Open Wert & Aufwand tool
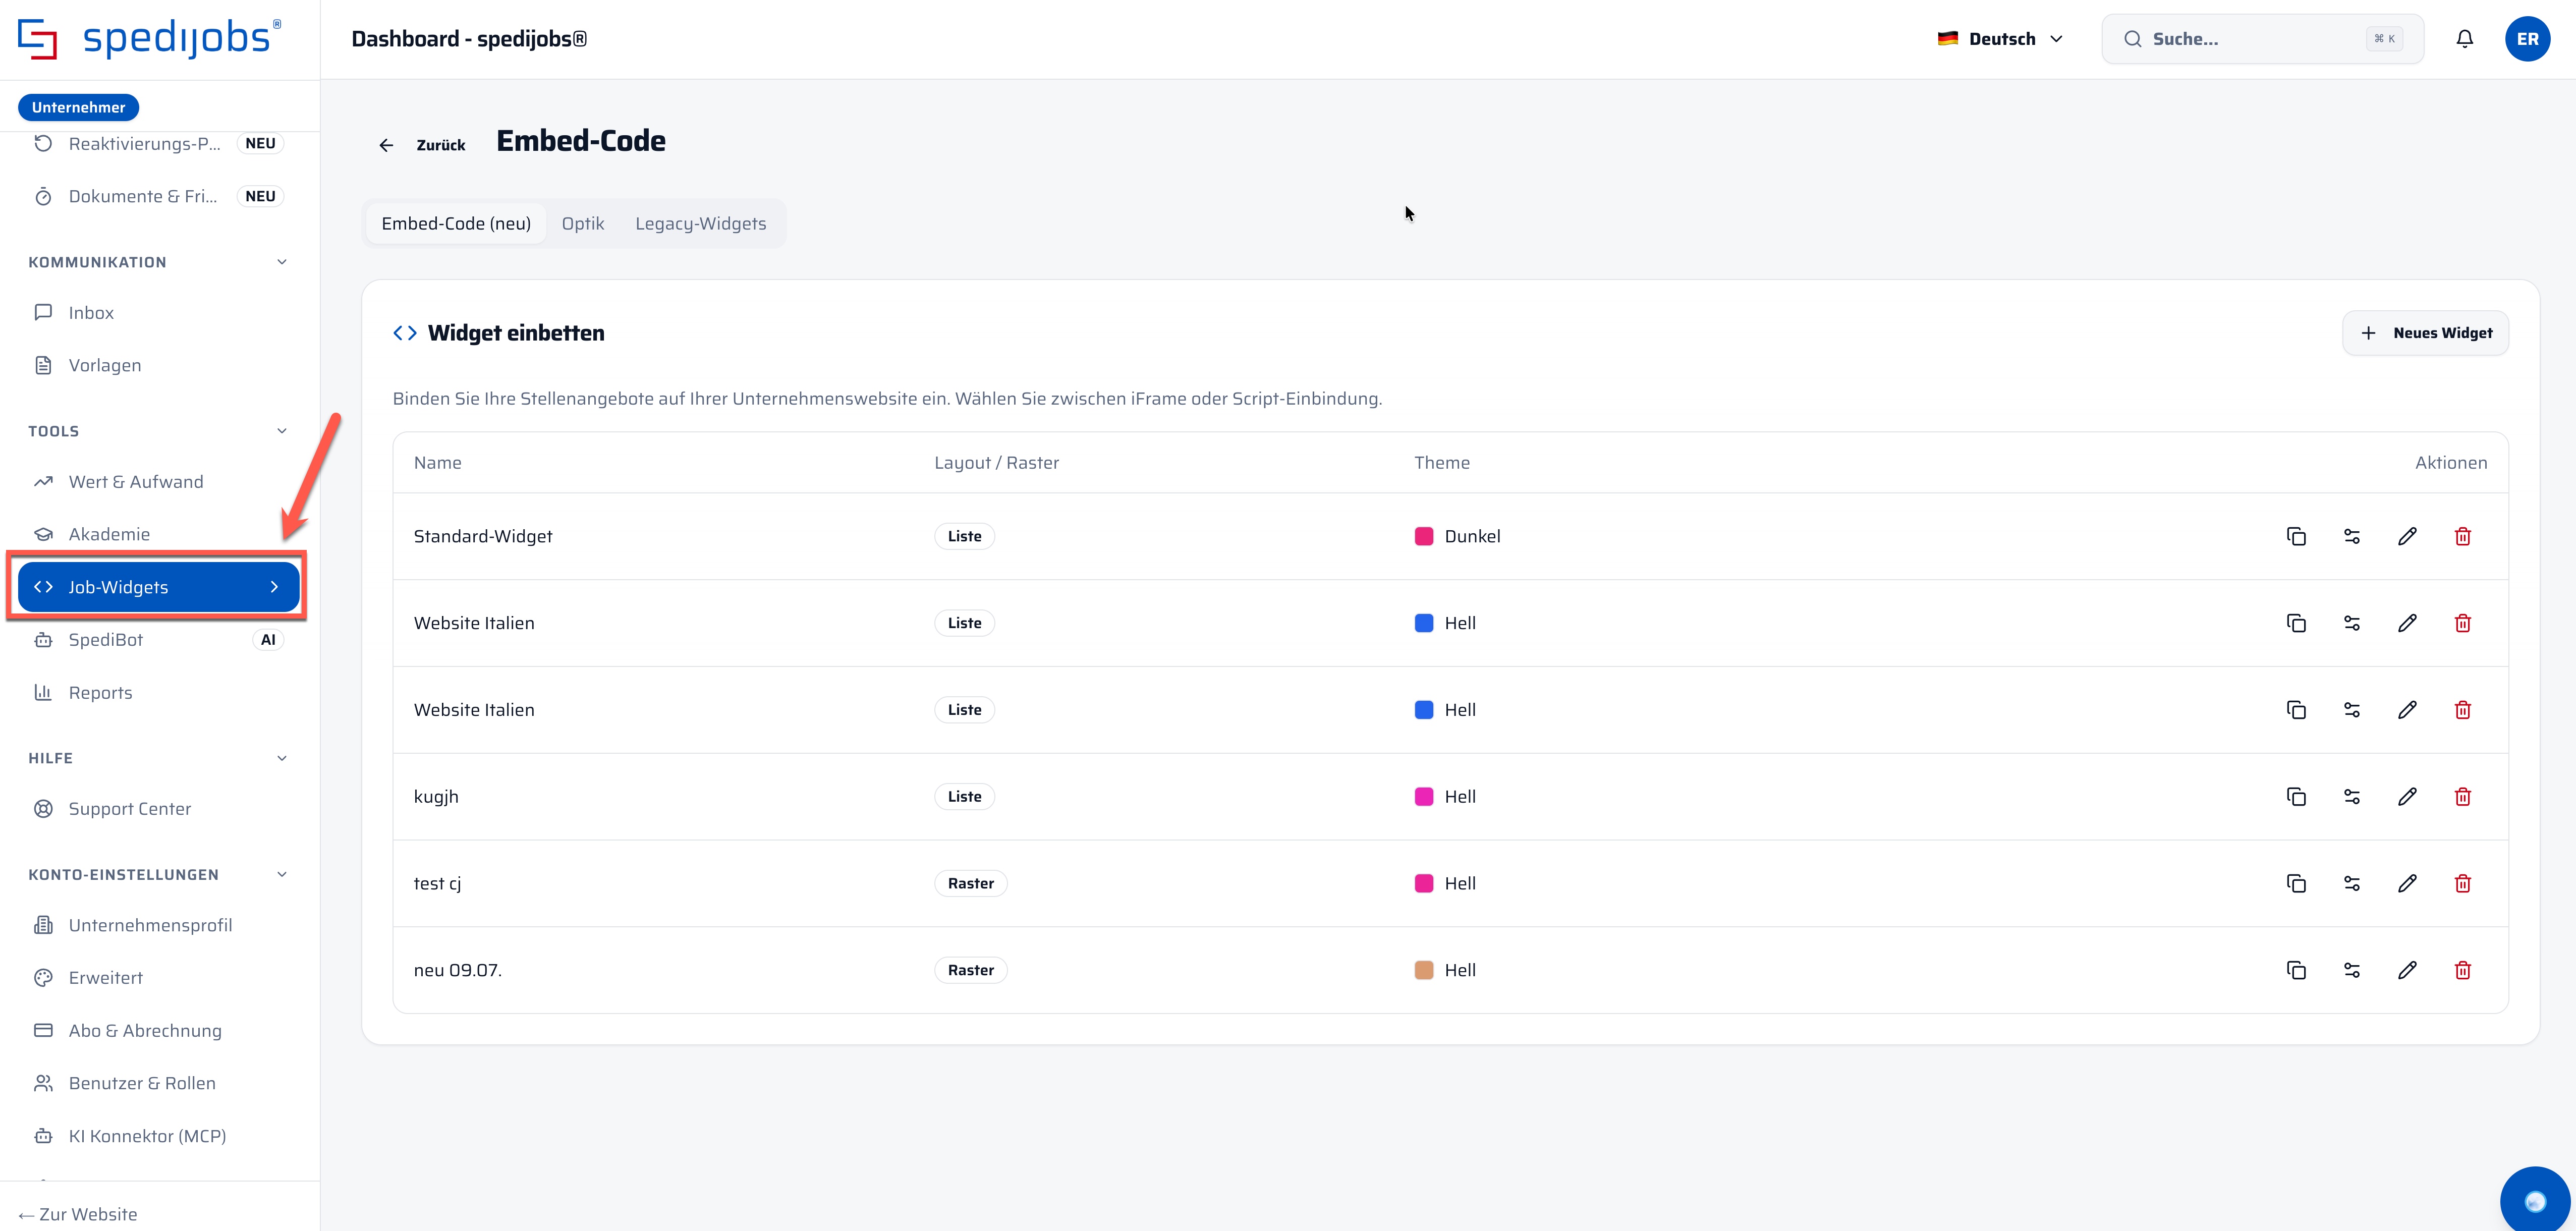This screenshot has width=2576, height=1231. click(x=159, y=482)
